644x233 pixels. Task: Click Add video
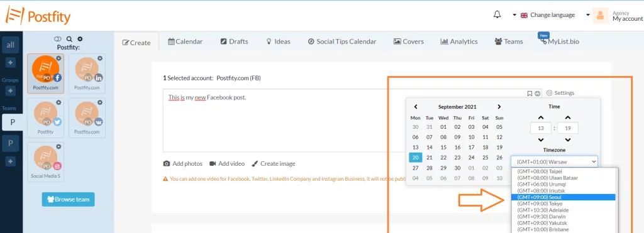click(227, 164)
